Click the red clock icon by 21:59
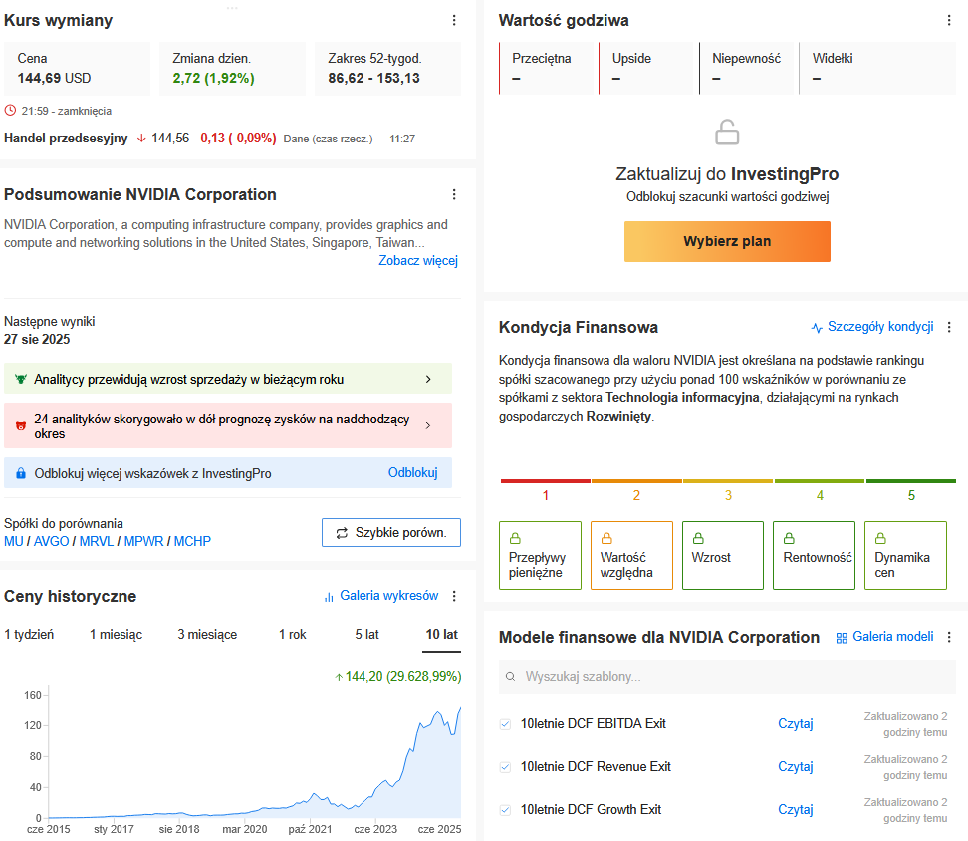The width and height of the screenshot is (968, 841). tap(10, 111)
